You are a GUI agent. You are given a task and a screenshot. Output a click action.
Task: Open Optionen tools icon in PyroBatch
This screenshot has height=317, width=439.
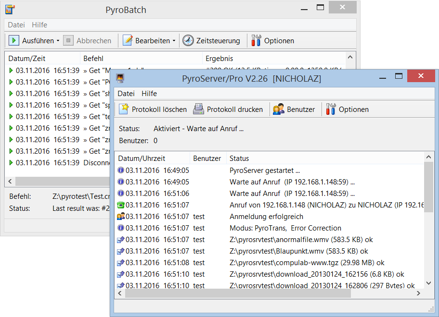click(256, 40)
